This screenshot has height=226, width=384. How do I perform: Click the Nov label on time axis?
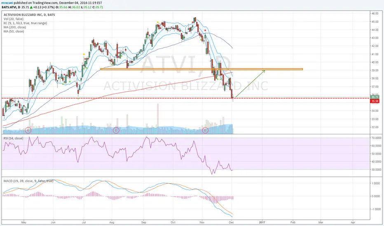[x=202, y=222]
